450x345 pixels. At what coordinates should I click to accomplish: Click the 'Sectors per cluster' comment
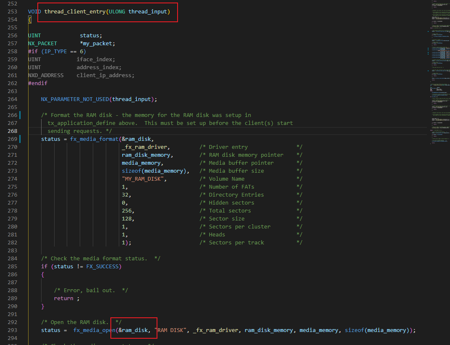tap(239, 227)
